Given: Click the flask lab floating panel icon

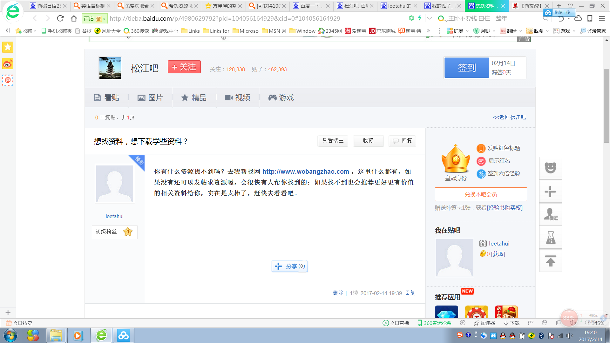Looking at the screenshot, I should pos(551,237).
